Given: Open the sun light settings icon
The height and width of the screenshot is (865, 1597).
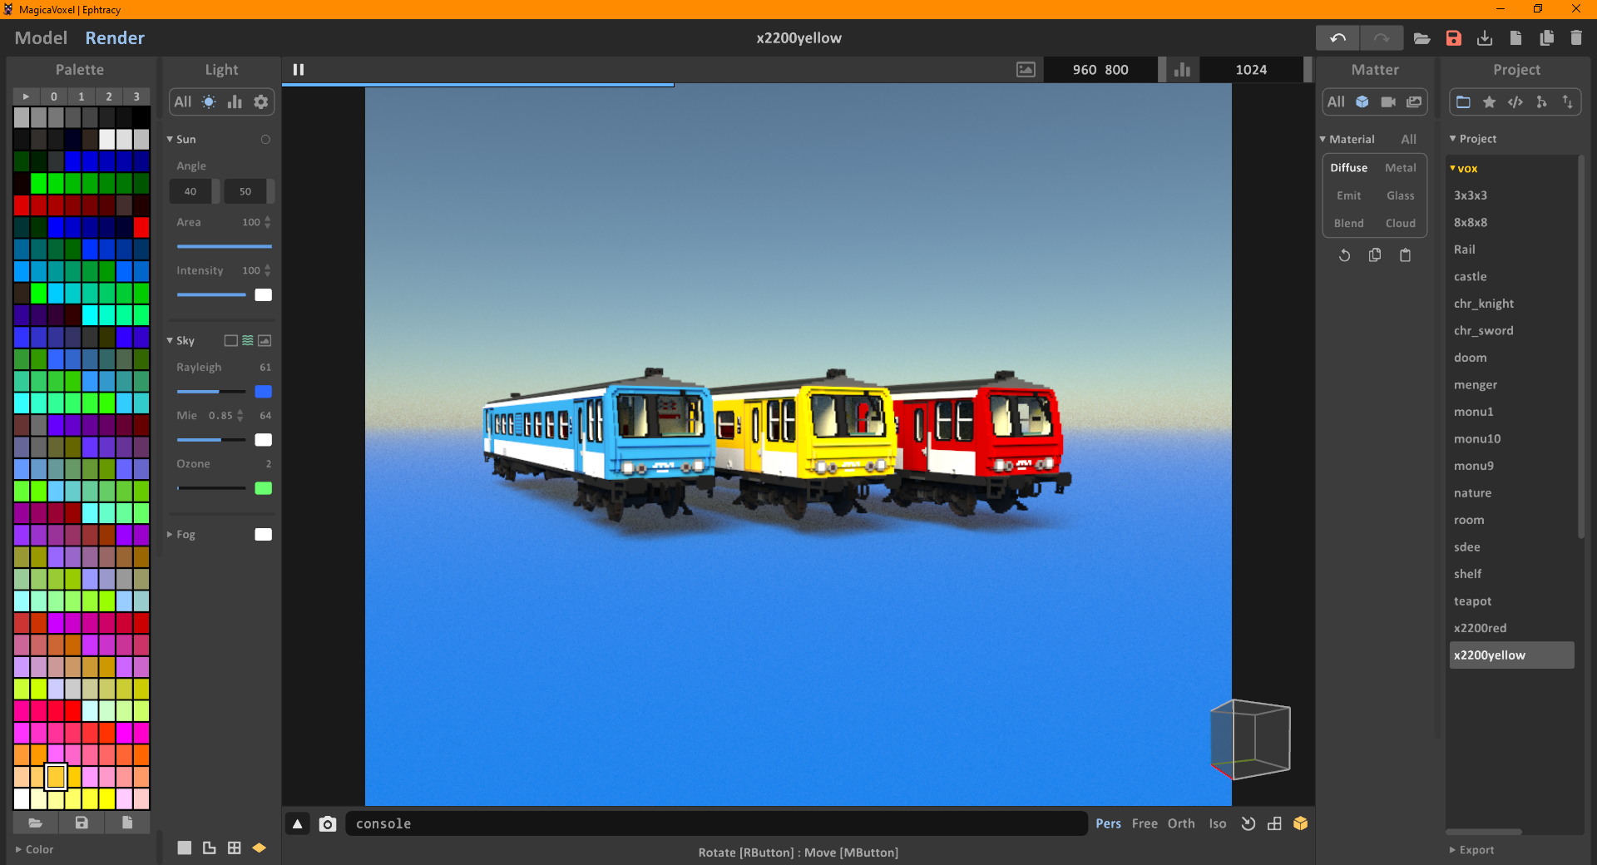Looking at the screenshot, I should tap(209, 101).
